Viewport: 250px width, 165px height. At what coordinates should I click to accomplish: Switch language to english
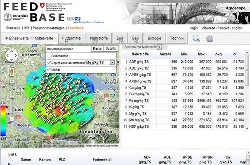[236, 28]
